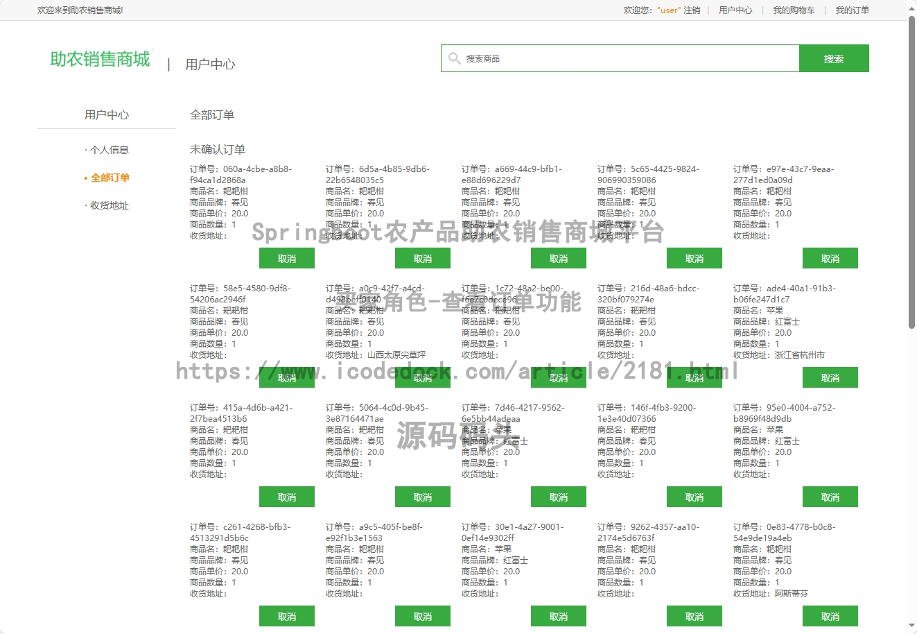Cancel order ade4-40a1-91b3
Image resolution: width=917 pixels, height=634 pixels.
tap(830, 378)
